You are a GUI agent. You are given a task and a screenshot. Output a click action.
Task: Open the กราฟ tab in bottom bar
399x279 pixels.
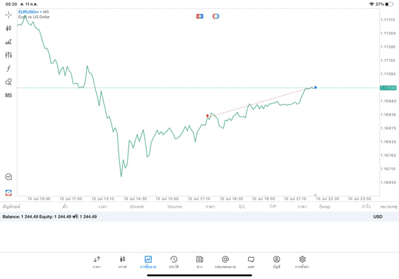(122, 262)
